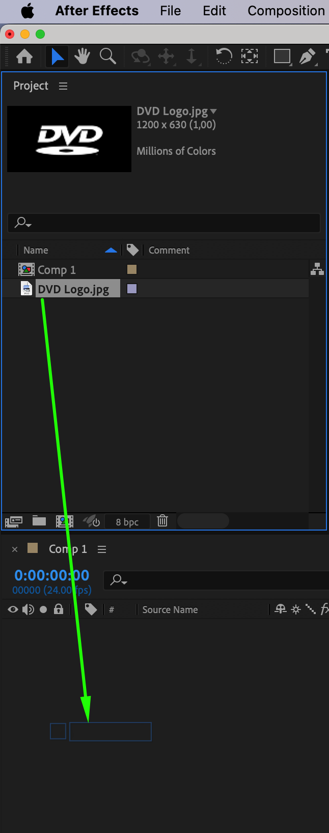Image resolution: width=329 pixels, height=833 pixels.
Task: Open the DVD Logo.jpg footage dropdown arrow
Action: 213,112
